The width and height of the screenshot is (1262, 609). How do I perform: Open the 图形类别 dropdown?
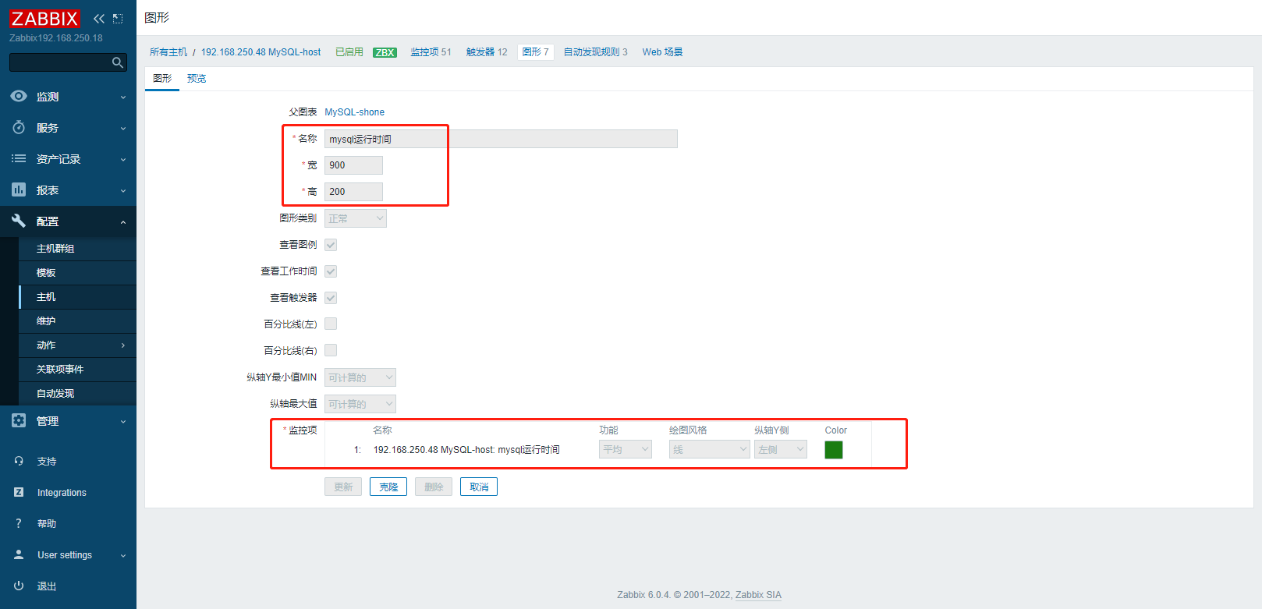click(356, 218)
